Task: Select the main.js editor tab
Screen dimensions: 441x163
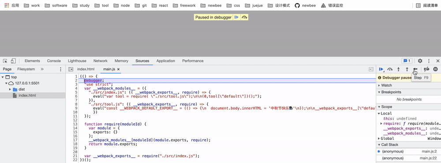Action: tap(109, 69)
